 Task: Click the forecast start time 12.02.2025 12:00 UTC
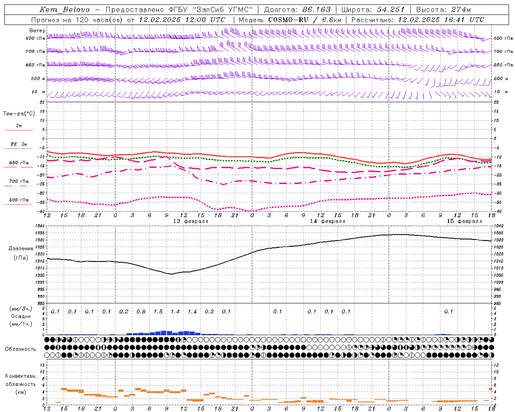click(x=182, y=20)
